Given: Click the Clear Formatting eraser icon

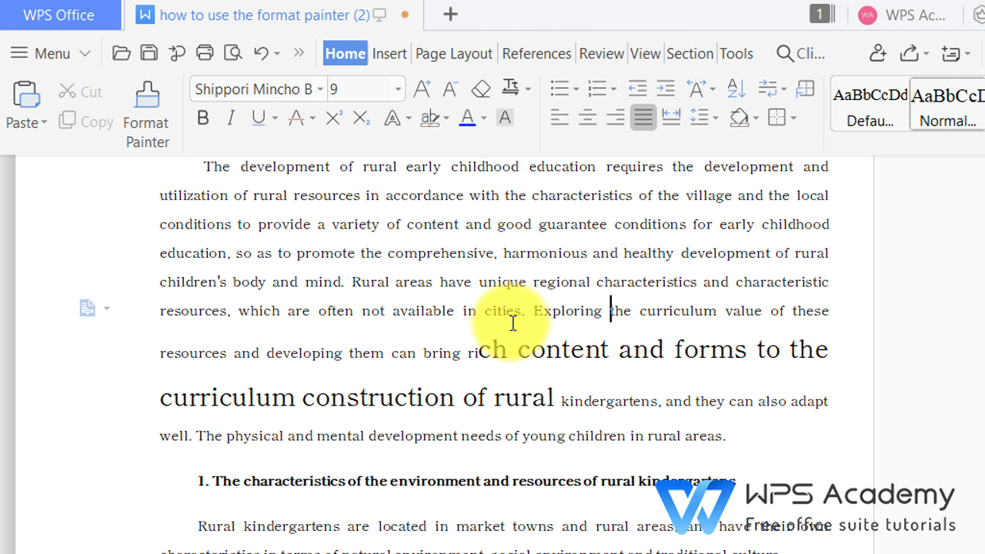Looking at the screenshot, I should click(x=480, y=88).
